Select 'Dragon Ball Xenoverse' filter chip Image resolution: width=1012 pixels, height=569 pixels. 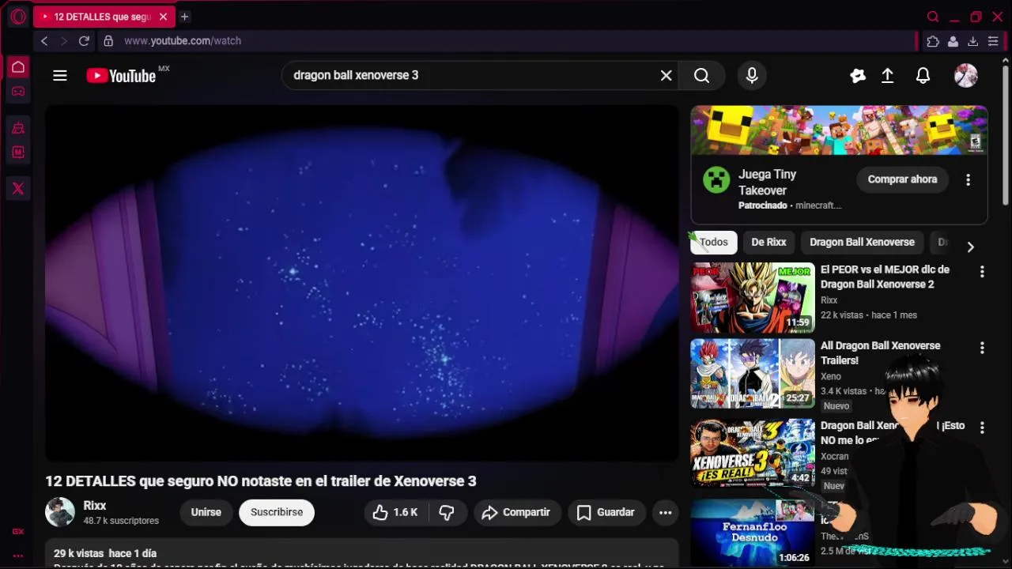click(862, 243)
